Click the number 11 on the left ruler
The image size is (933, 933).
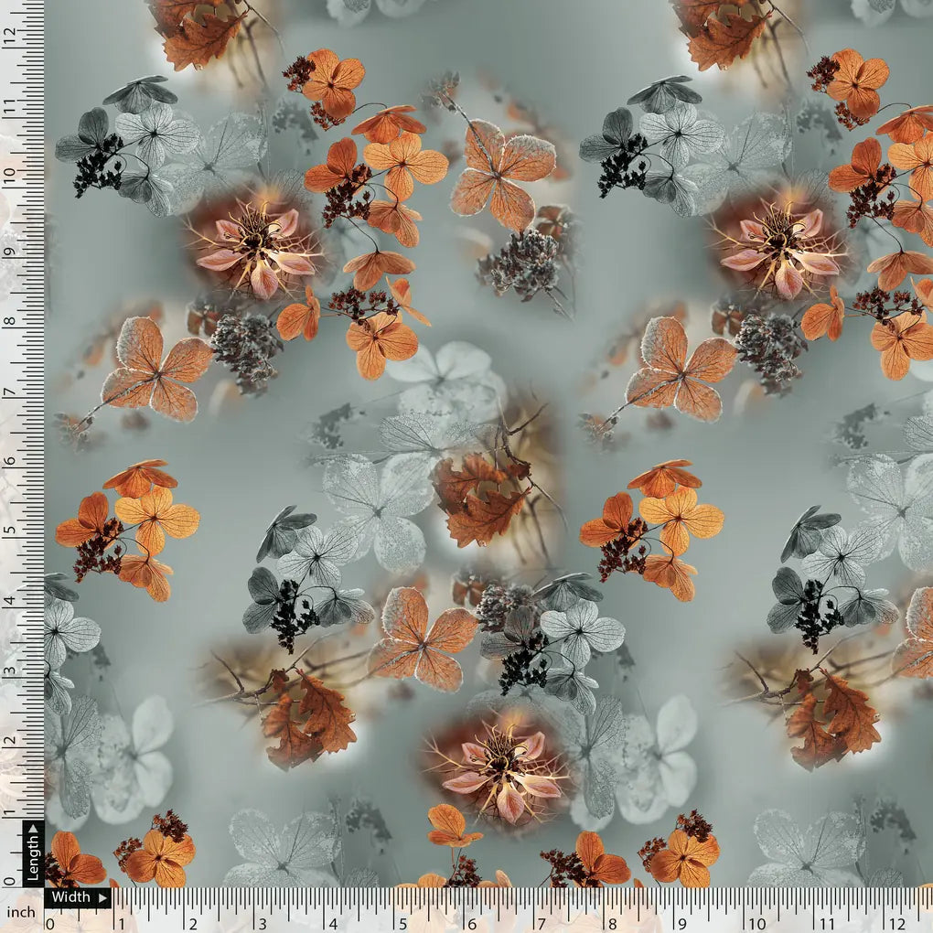point(10,103)
